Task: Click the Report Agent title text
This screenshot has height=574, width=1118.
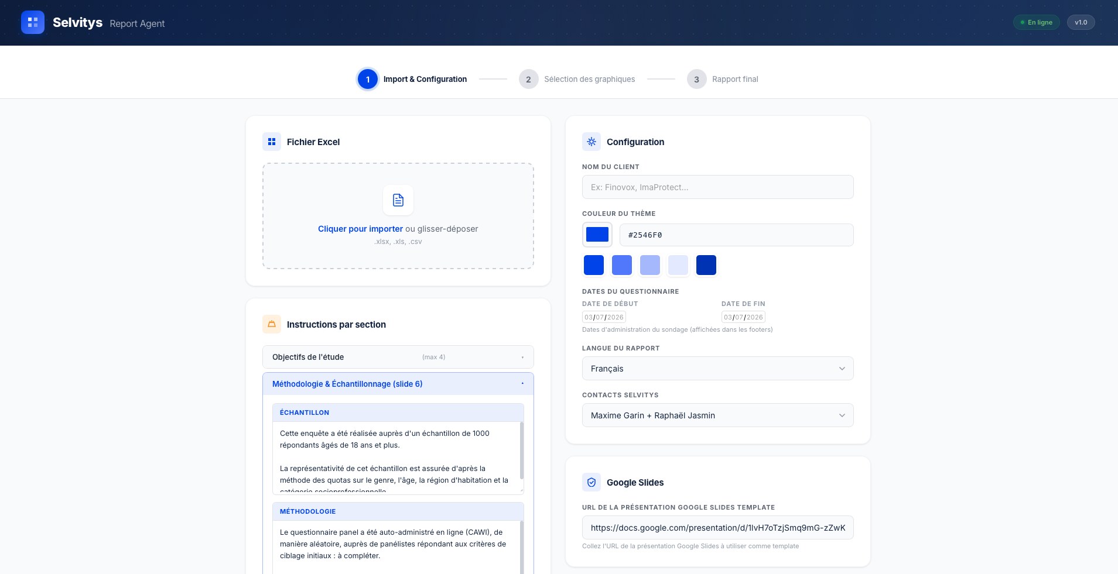Action: (137, 23)
